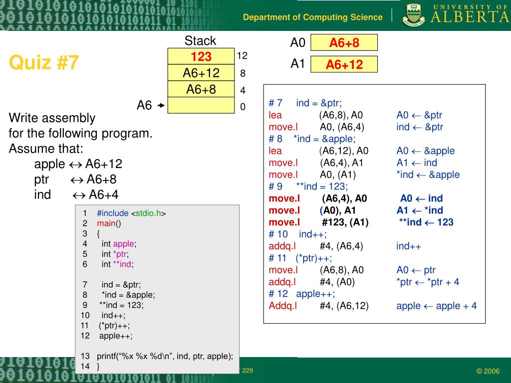
Task: Click the "ALBERTA" wordmark in the header
Action: [471, 16]
